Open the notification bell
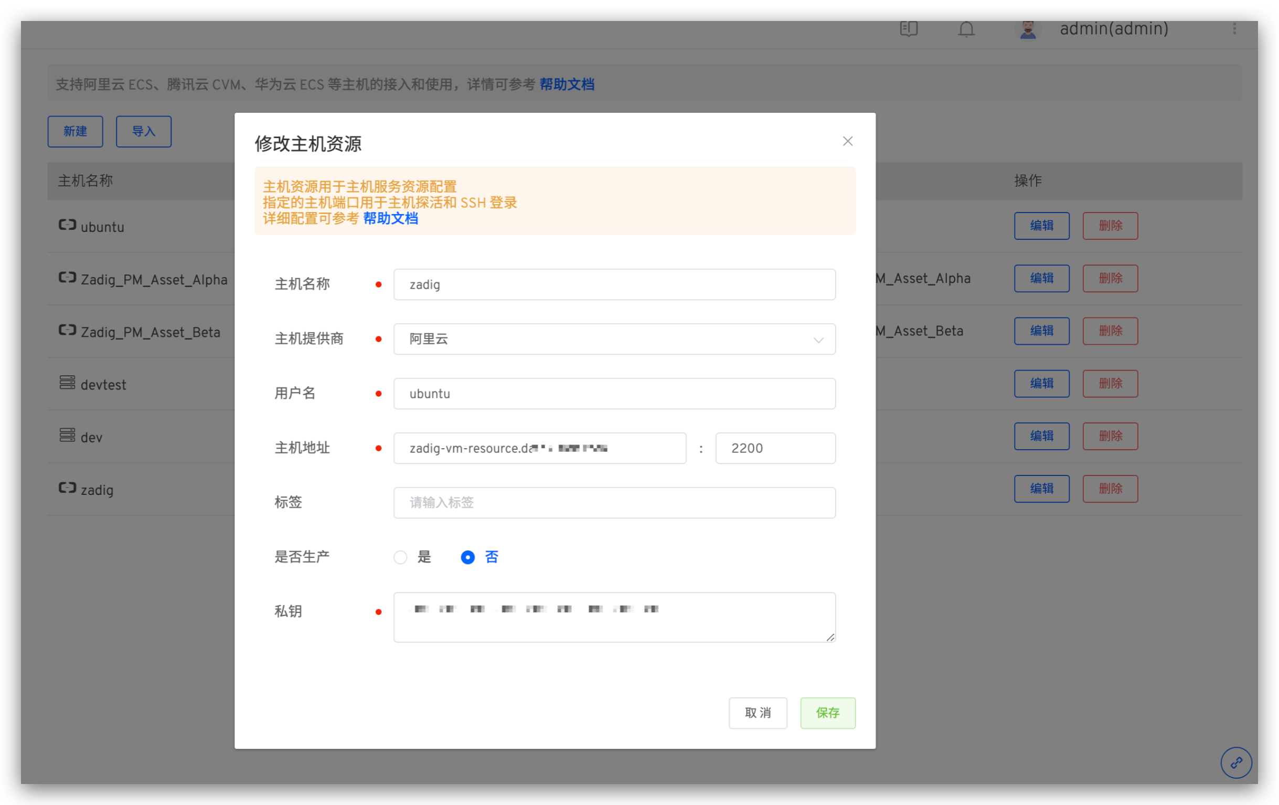 point(966,29)
